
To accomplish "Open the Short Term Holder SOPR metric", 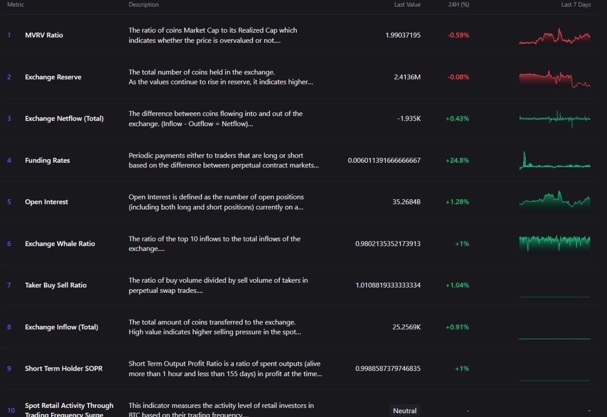I will (64, 368).
